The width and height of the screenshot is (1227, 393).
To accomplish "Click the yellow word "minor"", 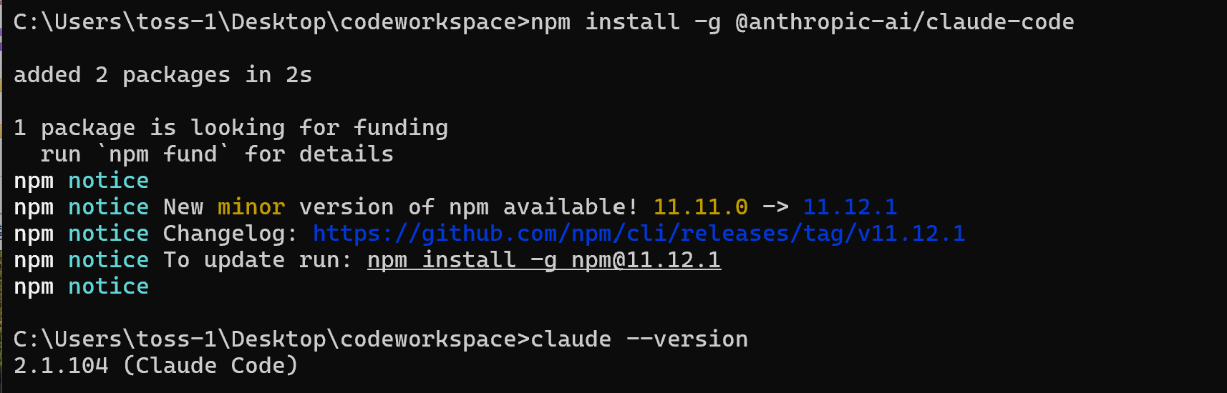I will [251, 207].
